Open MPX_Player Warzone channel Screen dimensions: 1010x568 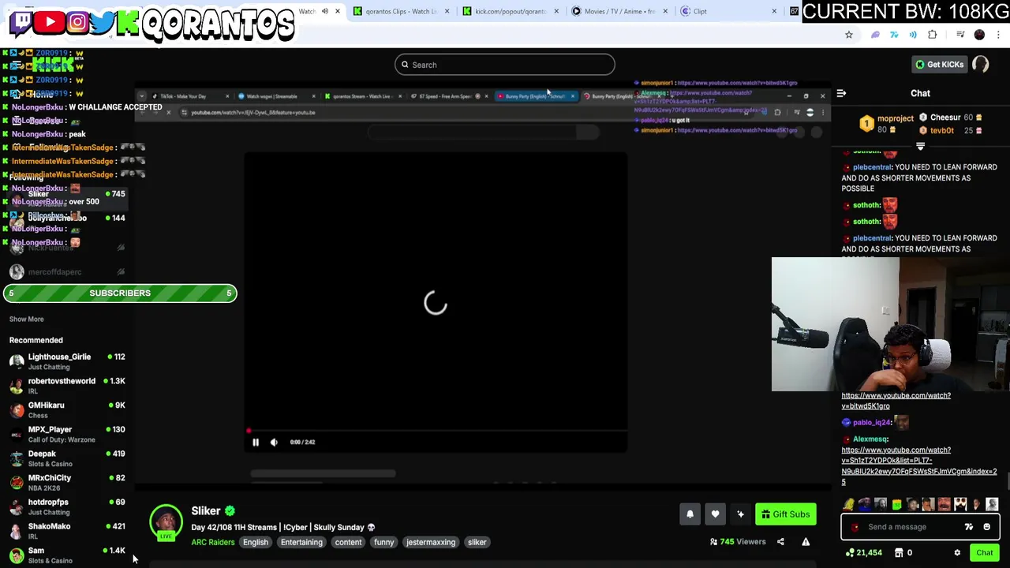pyautogui.click(x=67, y=434)
